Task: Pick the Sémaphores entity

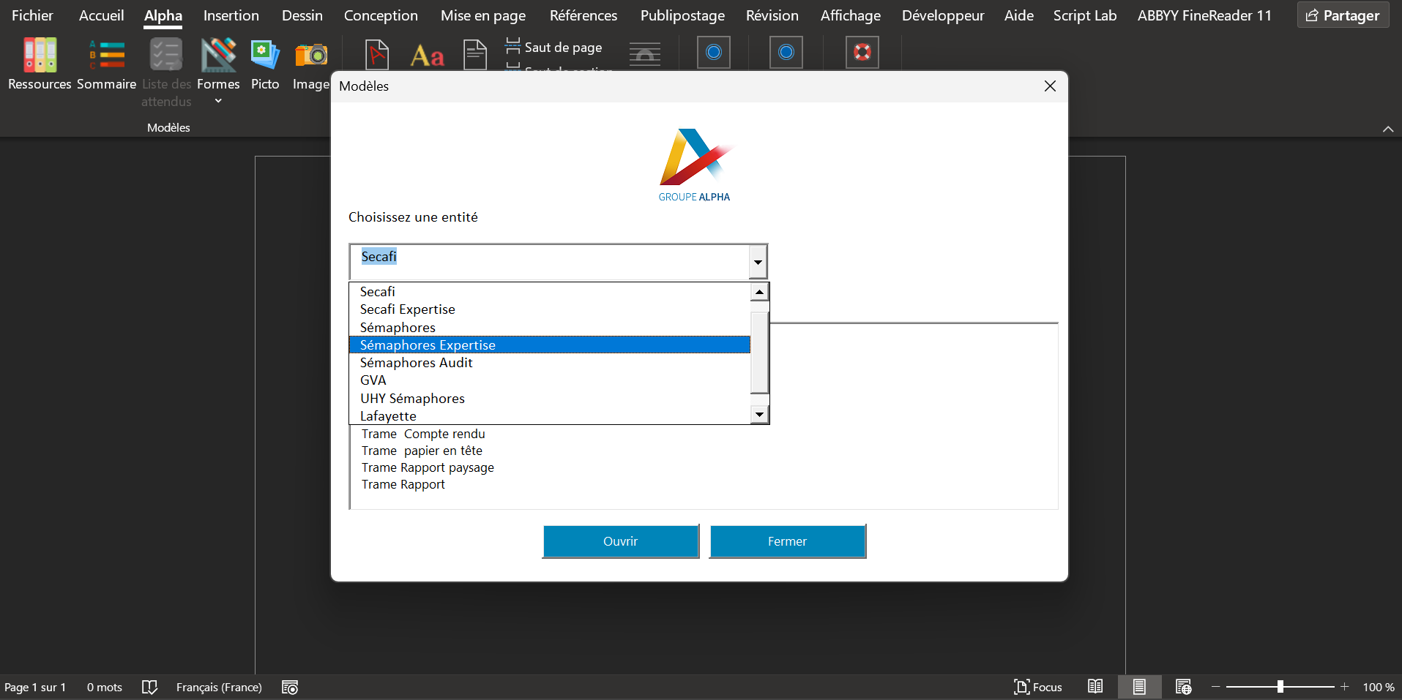Action: tap(550, 328)
